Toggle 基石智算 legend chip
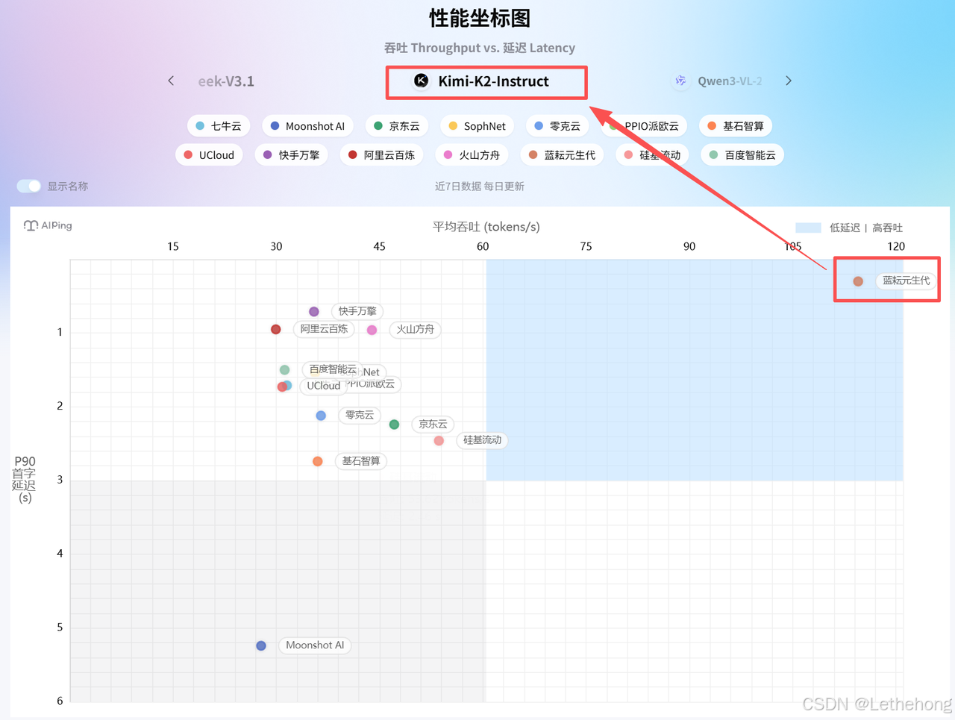The image size is (955, 720). coord(735,126)
